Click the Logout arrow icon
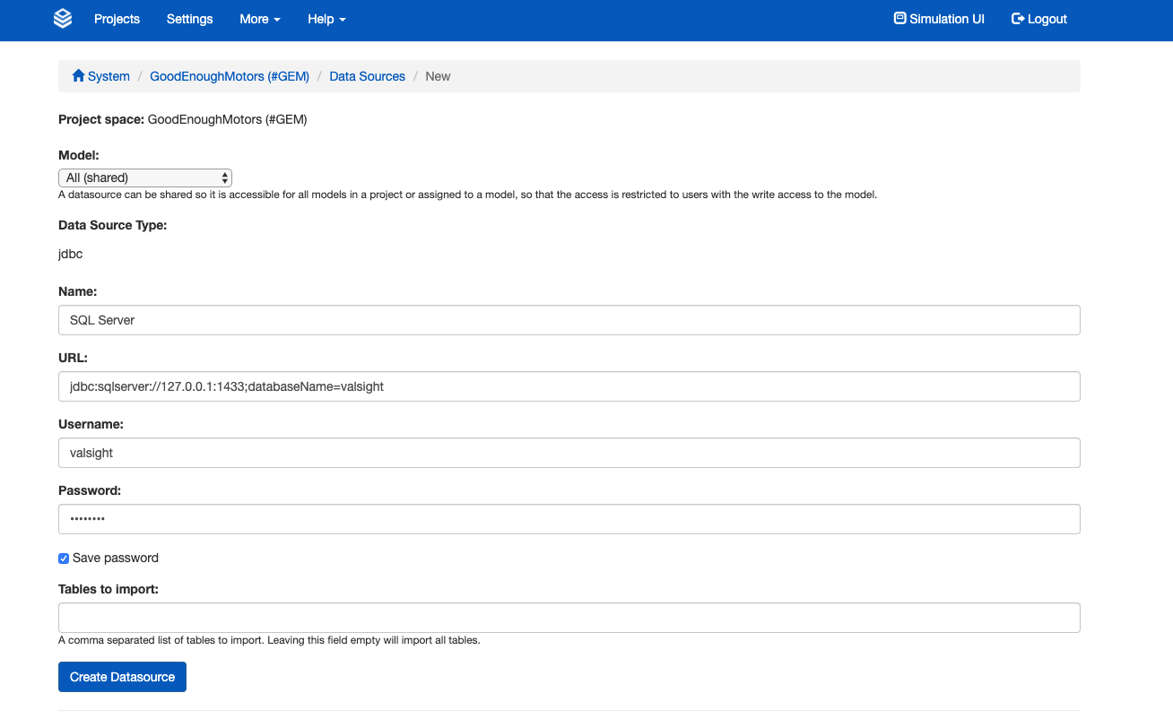 coord(1018,19)
